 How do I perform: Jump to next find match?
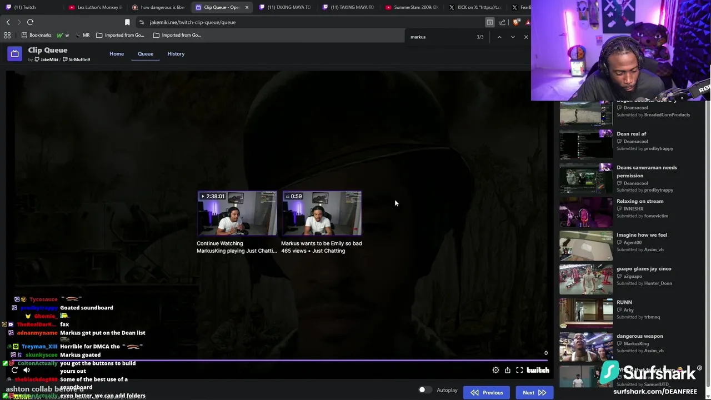(x=513, y=37)
